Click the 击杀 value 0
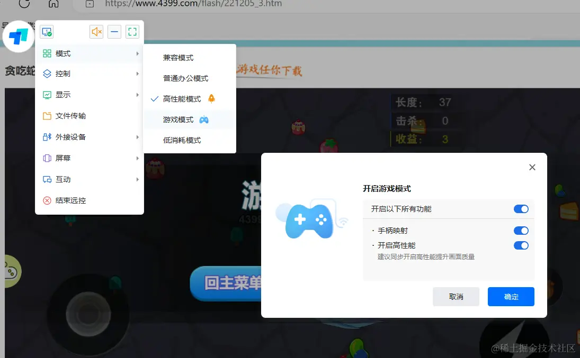This screenshot has width=580, height=358. 445,121
